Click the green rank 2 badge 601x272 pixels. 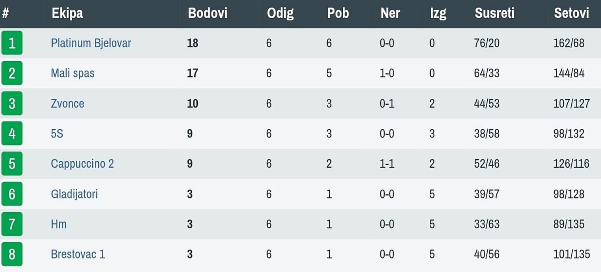coord(12,73)
